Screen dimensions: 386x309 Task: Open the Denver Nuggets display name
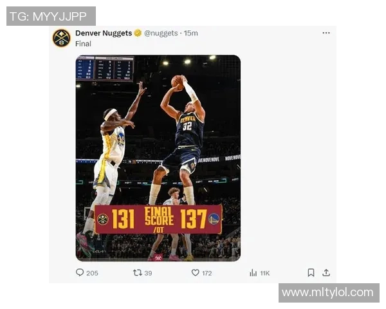tap(104, 33)
